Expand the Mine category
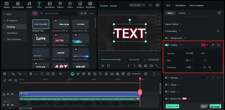The image size is (225, 110). point(15,14)
